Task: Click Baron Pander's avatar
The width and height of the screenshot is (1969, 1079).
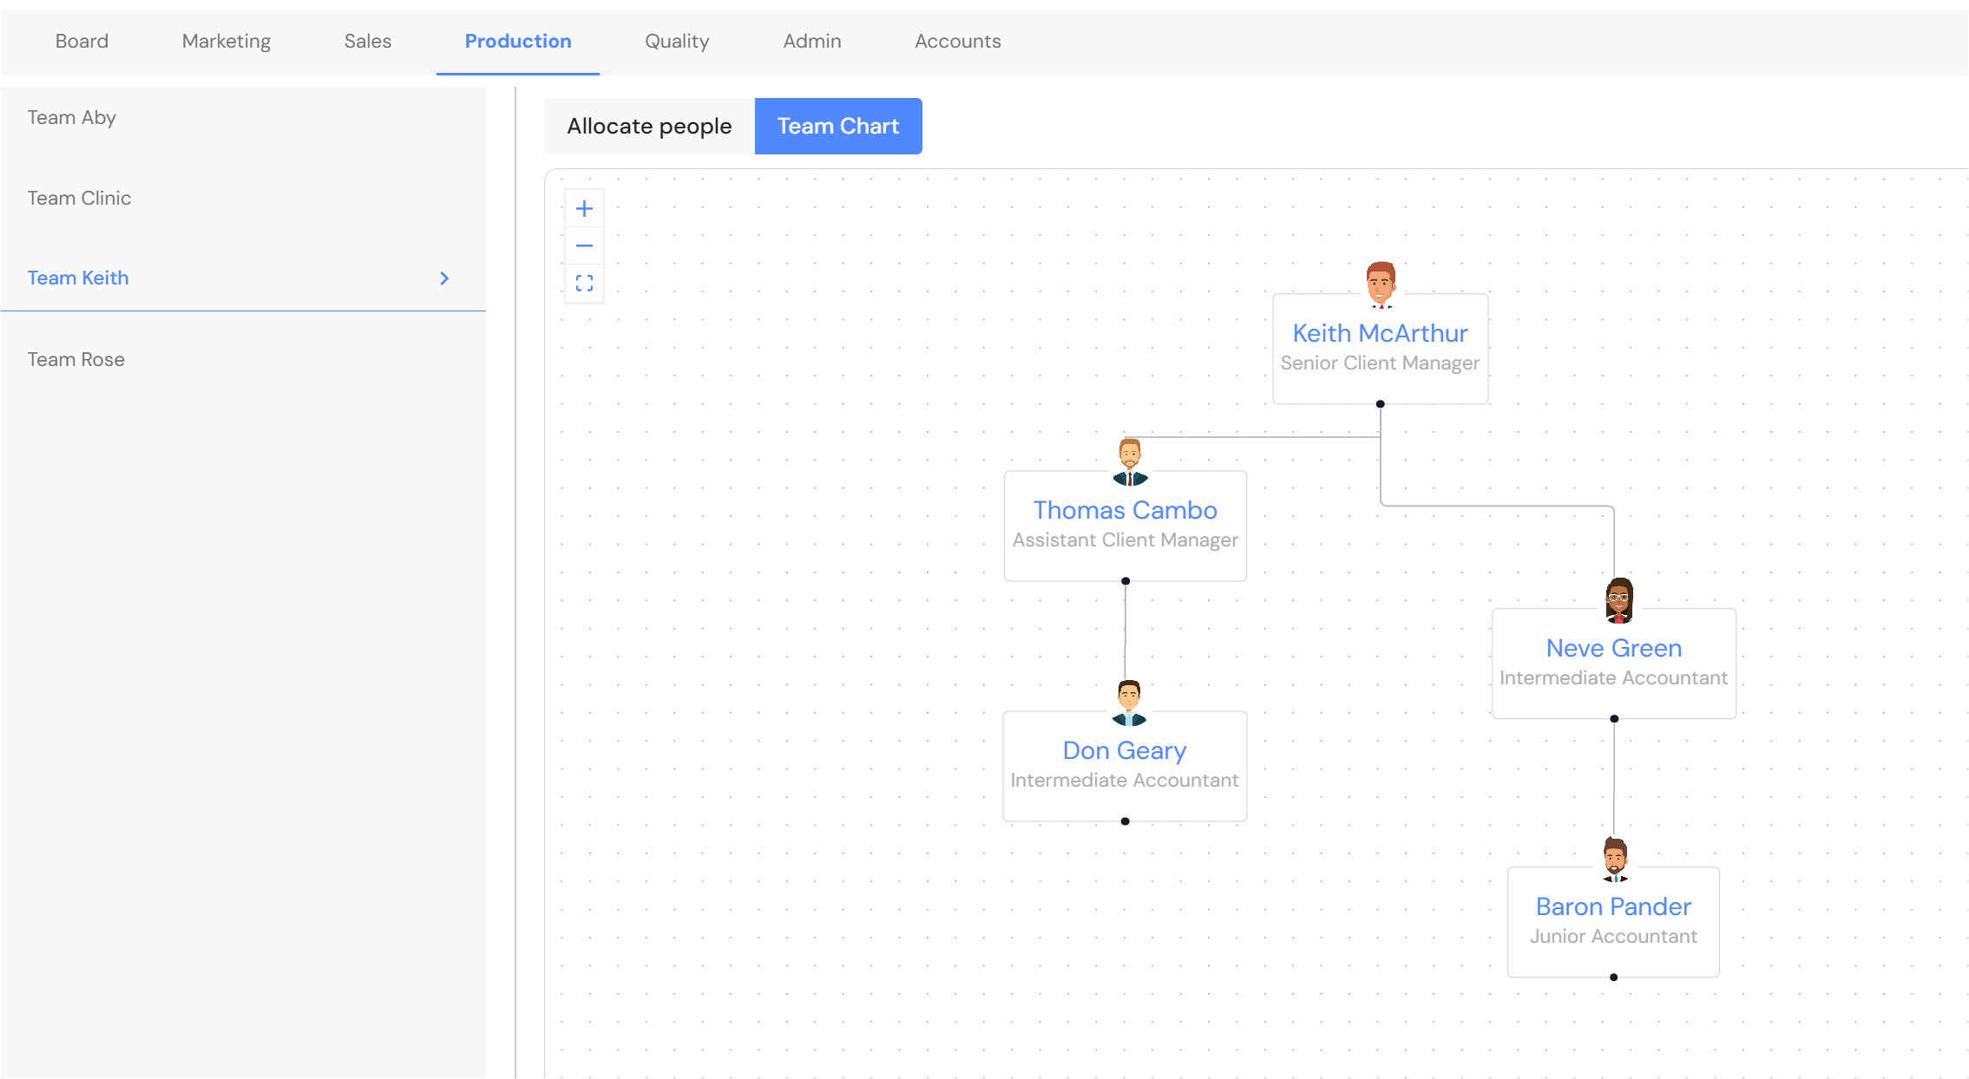Action: pos(1614,860)
